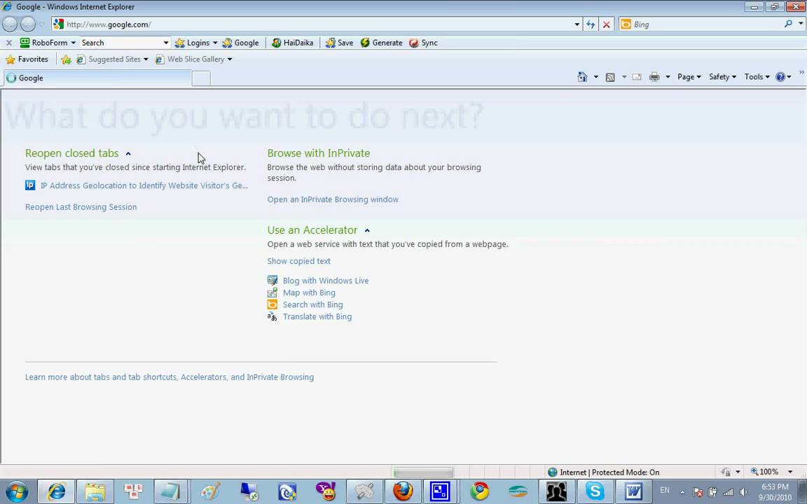Click the volume speaker tray icon
The image size is (807, 504).
coord(743,492)
